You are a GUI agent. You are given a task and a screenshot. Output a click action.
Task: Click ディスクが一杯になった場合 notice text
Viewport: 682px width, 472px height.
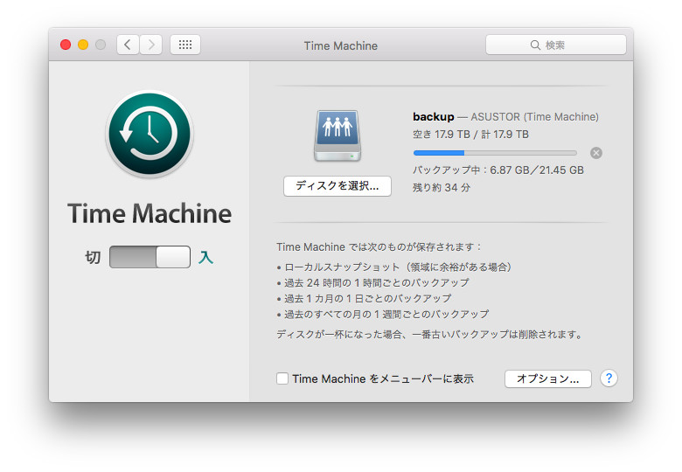(429, 335)
